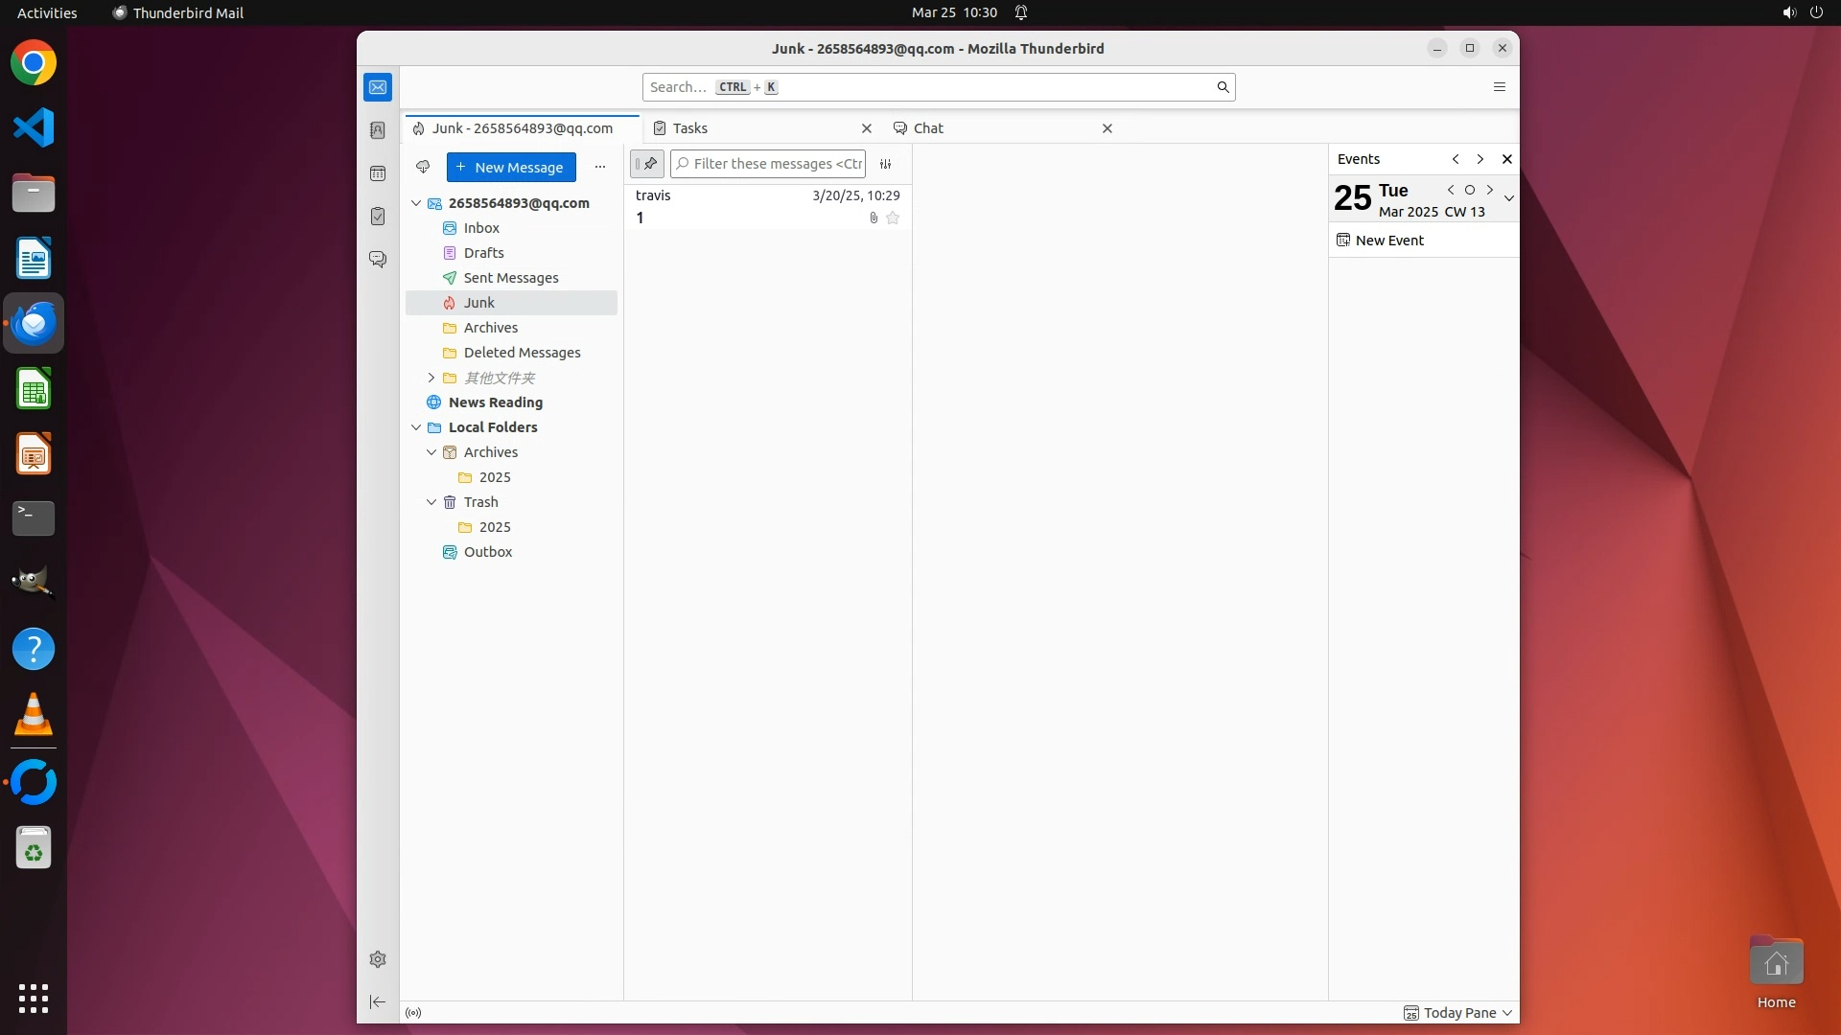Collapse Trash folder under Local Folders
Viewport: 1841px width, 1035px height.
pos(431,502)
